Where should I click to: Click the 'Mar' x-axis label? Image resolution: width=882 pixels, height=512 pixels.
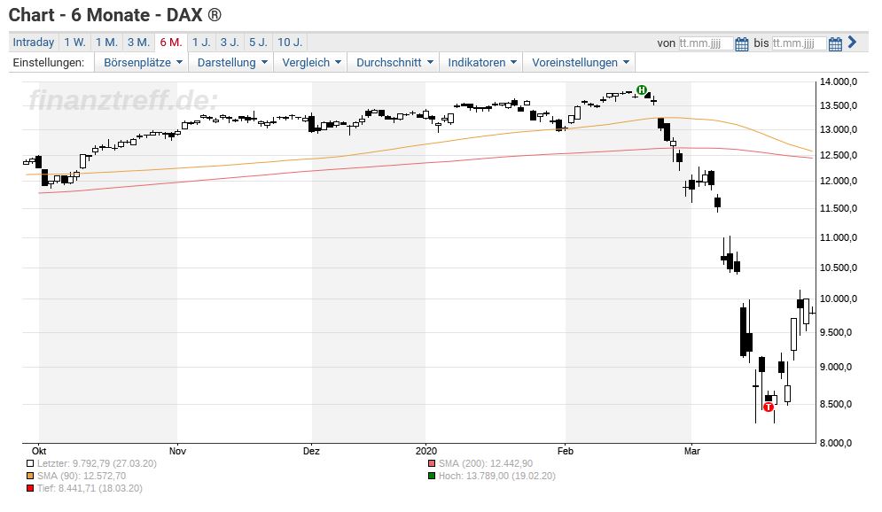coord(692,451)
